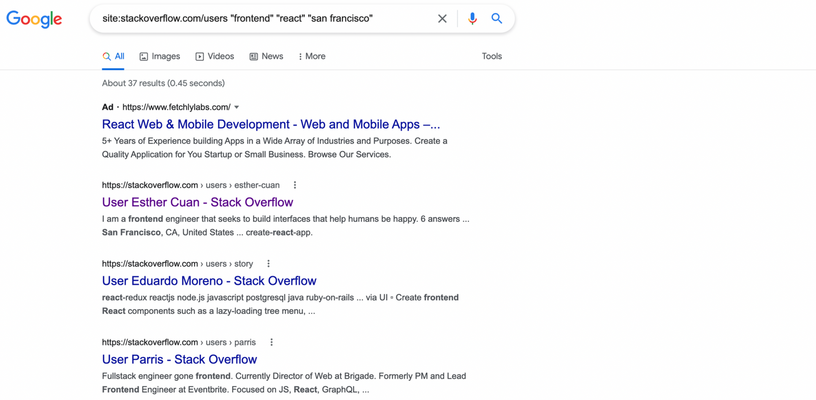Viewport: 816px width, 400px height.
Task: Click the Esther Cuan snippet about frontend engineer
Action: click(x=286, y=226)
